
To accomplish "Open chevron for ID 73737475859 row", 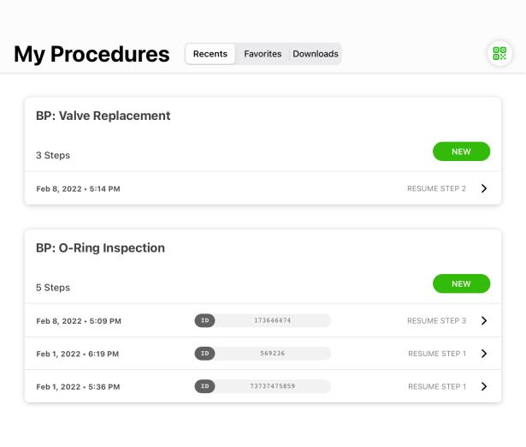I will (484, 386).
